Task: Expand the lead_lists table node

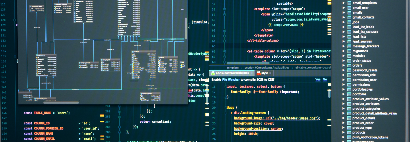Action: tap(343, 36)
